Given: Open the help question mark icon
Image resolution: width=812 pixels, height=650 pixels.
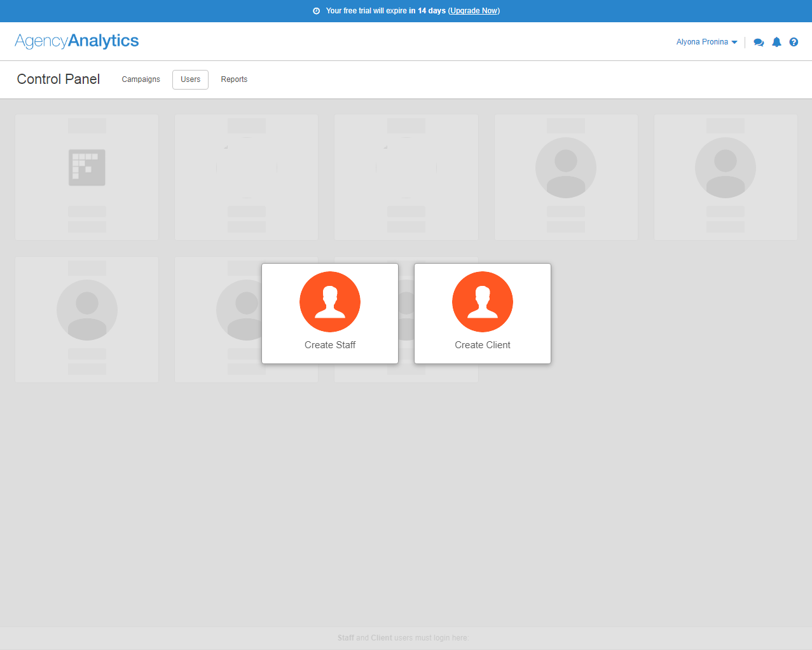Looking at the screenshot, I should click(x=793, y=41).
